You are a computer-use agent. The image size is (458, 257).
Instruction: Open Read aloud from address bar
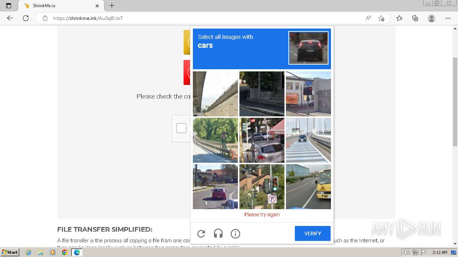click(368, 18)
